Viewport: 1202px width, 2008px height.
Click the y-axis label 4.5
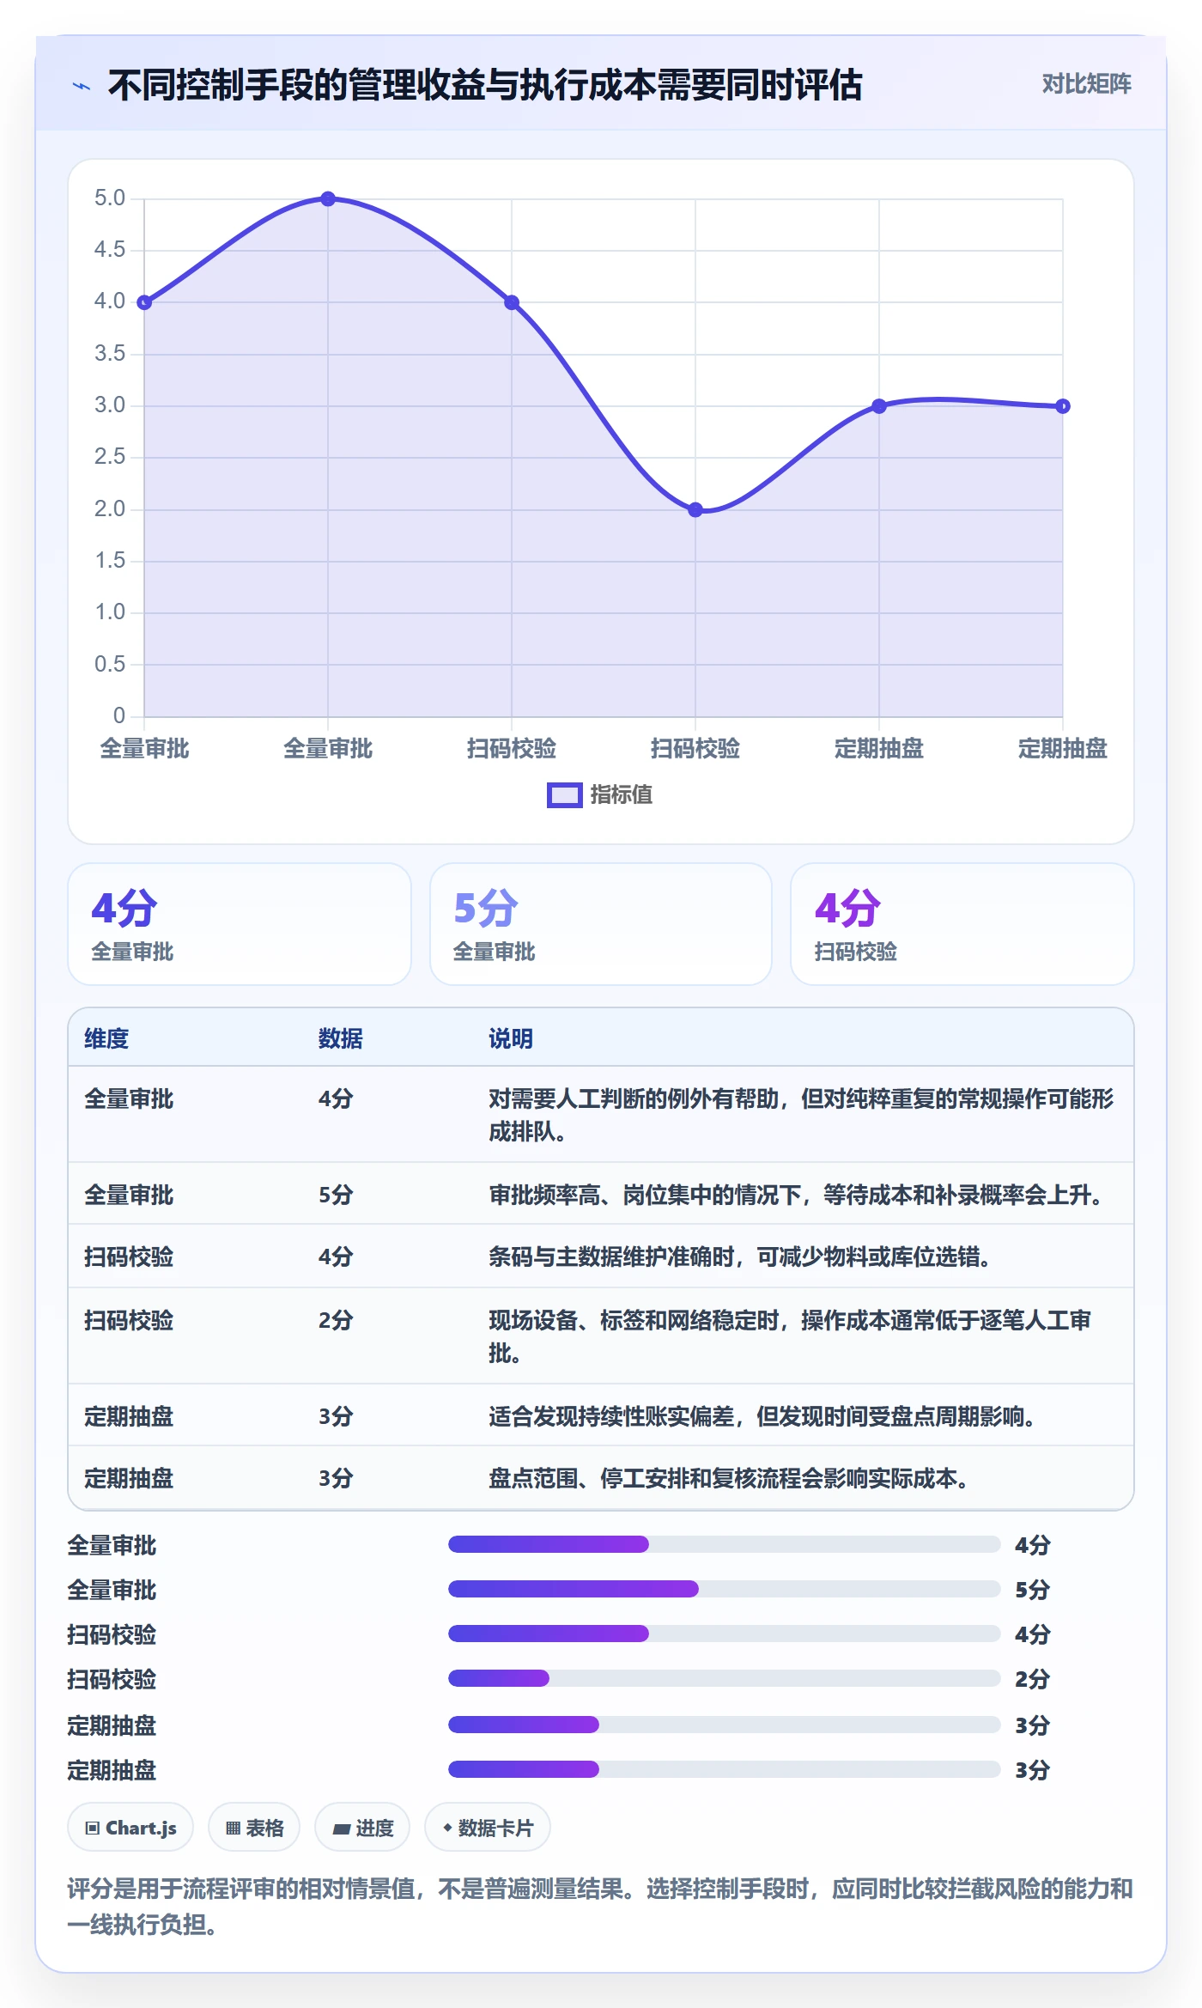point(110,250)
